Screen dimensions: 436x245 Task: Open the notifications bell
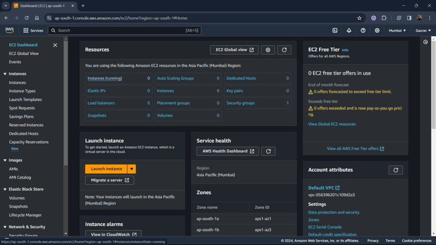point(349,31)
